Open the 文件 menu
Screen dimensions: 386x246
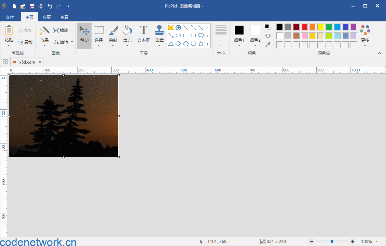click(10, 17)
